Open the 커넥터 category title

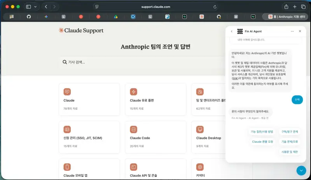[200, 175]
